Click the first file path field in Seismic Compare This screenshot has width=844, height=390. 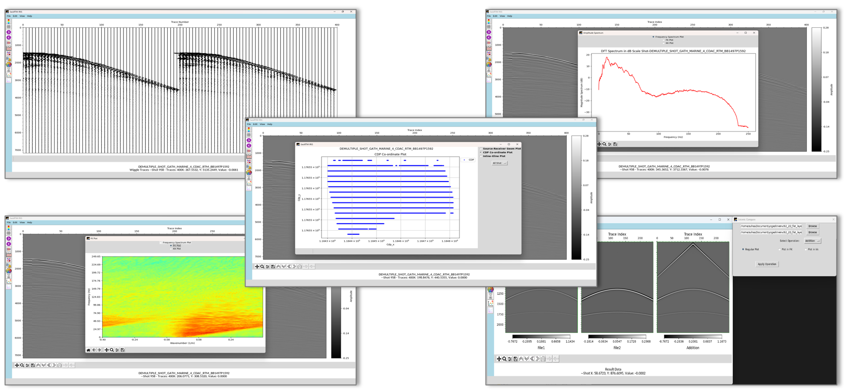(x=771, y=226)
